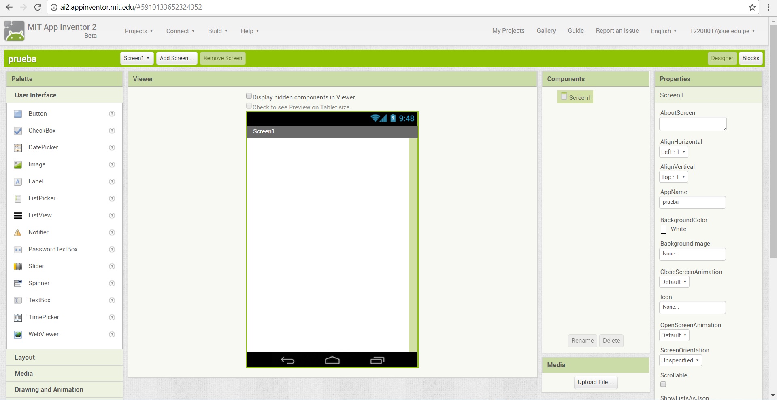
Task: Click the Label component icon
Action: [18, 182]
